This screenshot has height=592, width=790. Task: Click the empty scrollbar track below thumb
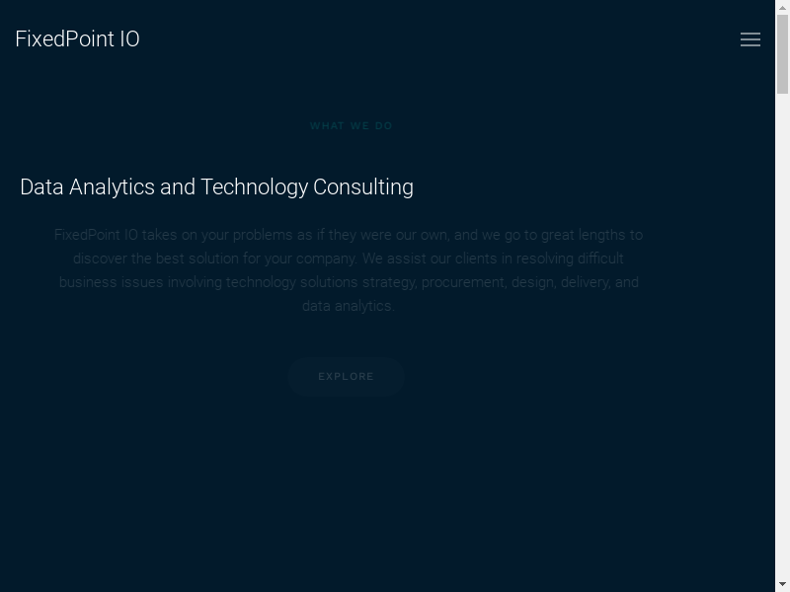click(x=782, y=345)
